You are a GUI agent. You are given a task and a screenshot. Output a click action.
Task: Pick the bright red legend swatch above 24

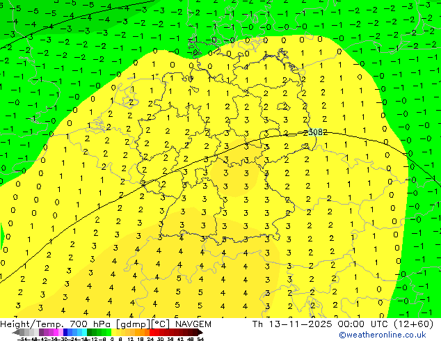pyautogui.click(x=152, y=333)
